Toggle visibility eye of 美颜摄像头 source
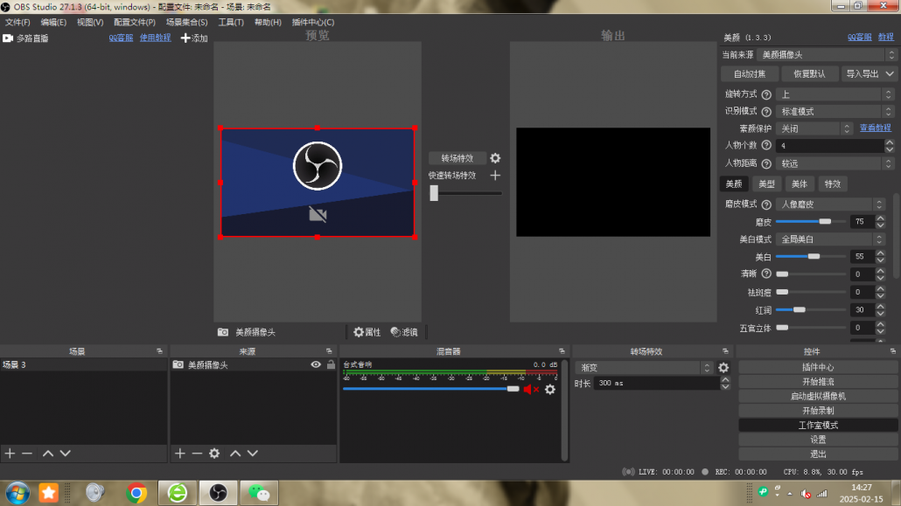This screenshot has height=506, width=901. (316, 364)
